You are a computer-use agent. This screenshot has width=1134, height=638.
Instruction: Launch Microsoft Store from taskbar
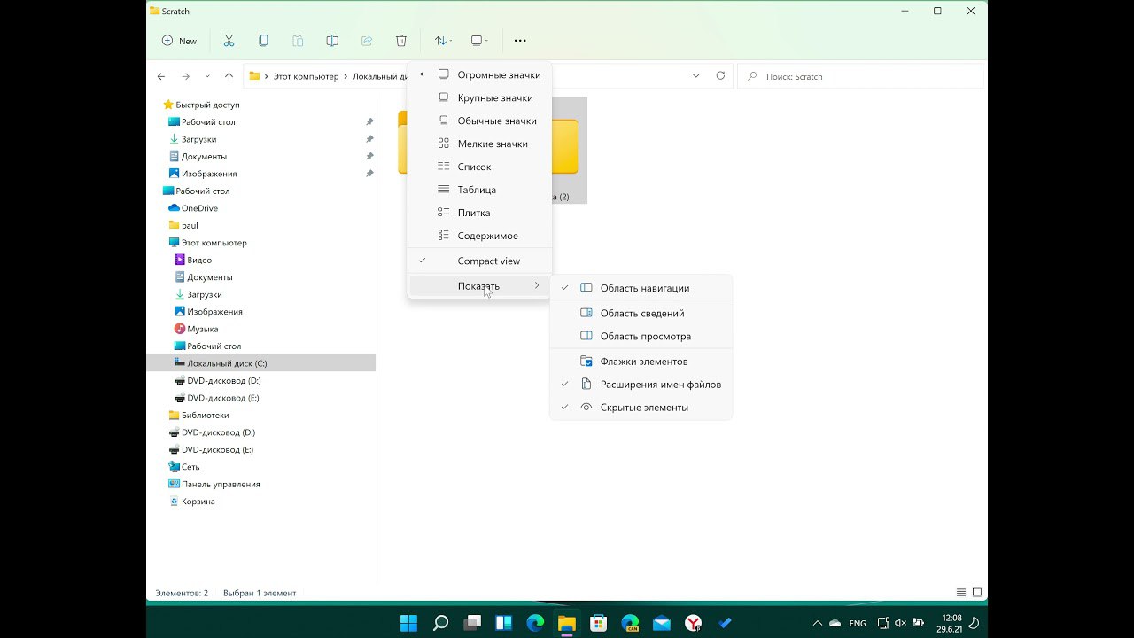(x=598, y=623)
